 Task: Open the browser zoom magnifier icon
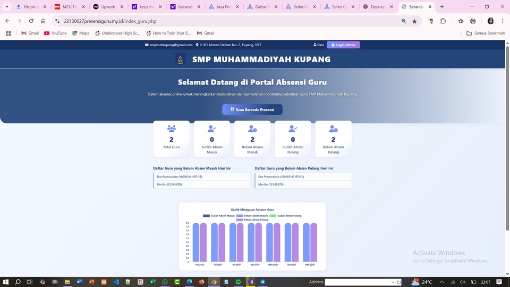coord(404,21)
